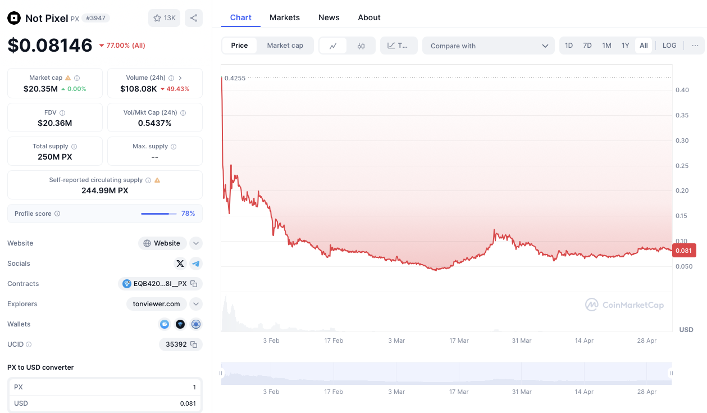Click the #3947 rank badge
707x413 pixels.
(96, 18)
